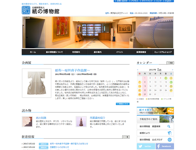Open the 紙布～桜井貞子作品展～ title link
This screenshot has height=150, width=196.
coord(72,70)
